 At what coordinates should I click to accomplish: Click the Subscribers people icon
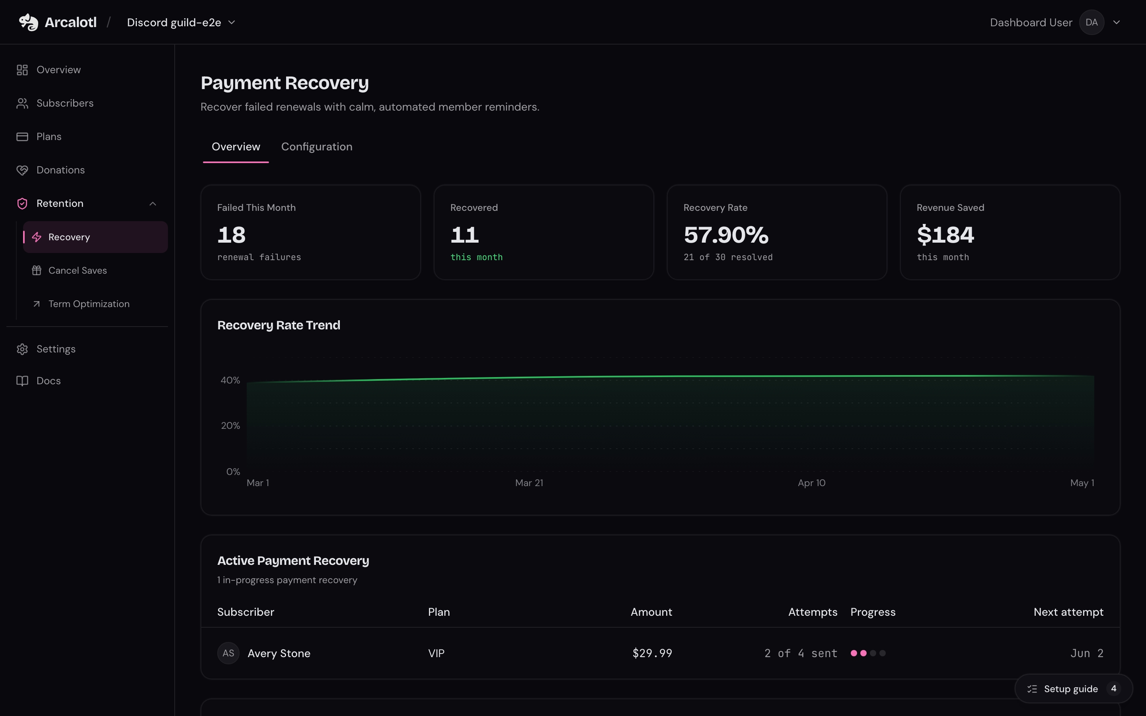coord(22,103)
